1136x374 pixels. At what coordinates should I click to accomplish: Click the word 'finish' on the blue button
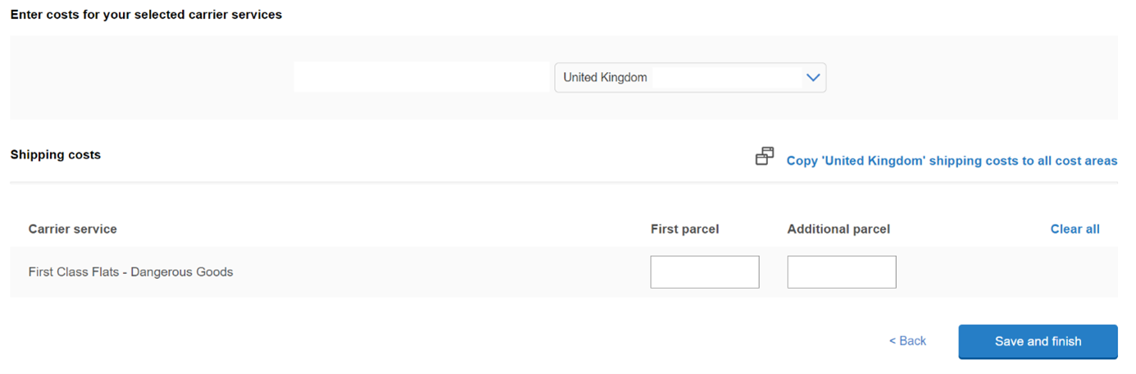click(1063, 341)
